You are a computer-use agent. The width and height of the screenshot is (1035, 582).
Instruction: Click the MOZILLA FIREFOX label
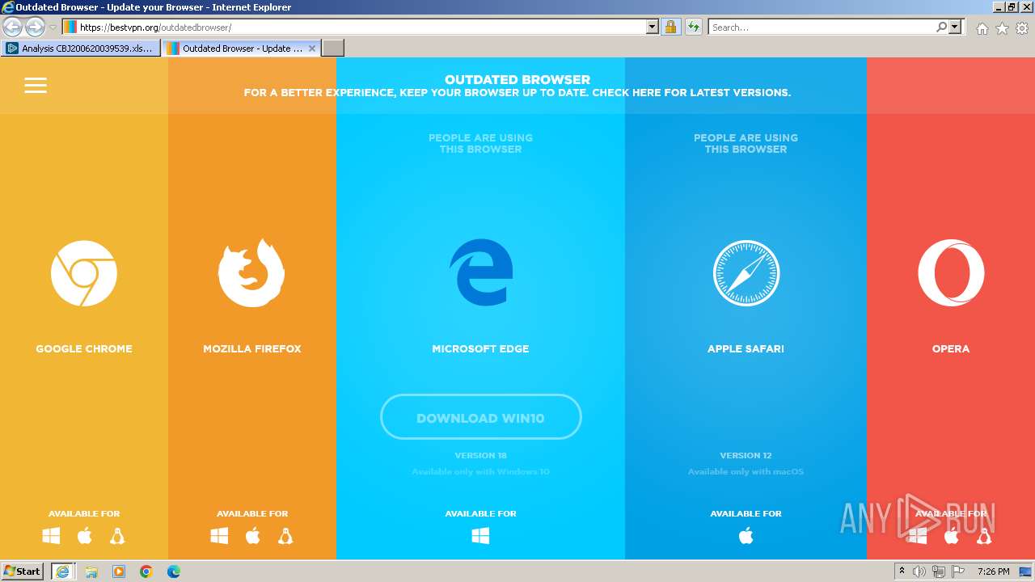252,349
